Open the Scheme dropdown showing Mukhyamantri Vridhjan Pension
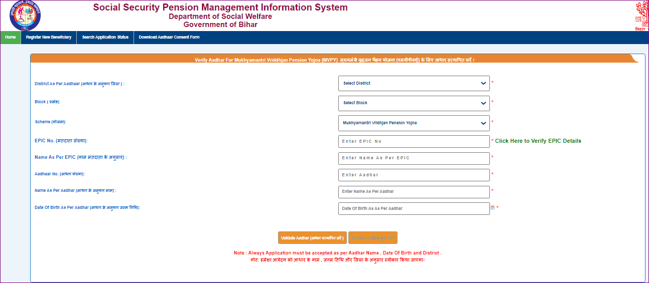Screen dimensions: 649x283 point(414,123)
